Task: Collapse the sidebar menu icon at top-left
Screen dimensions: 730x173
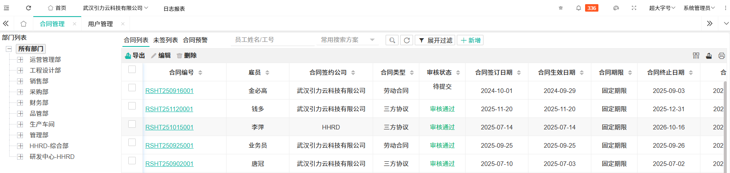Action: (x=7, y=8)
